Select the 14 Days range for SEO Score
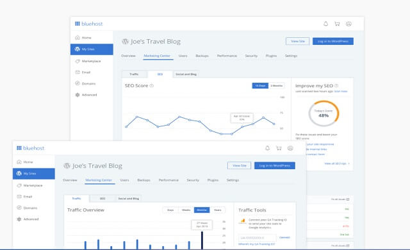 coord(260,86)
